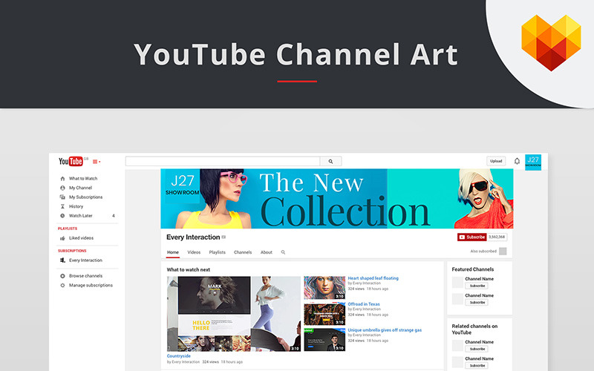Screen dimensions: 594x371
Task: Switch to the About tab
Action: coord(267,252)
